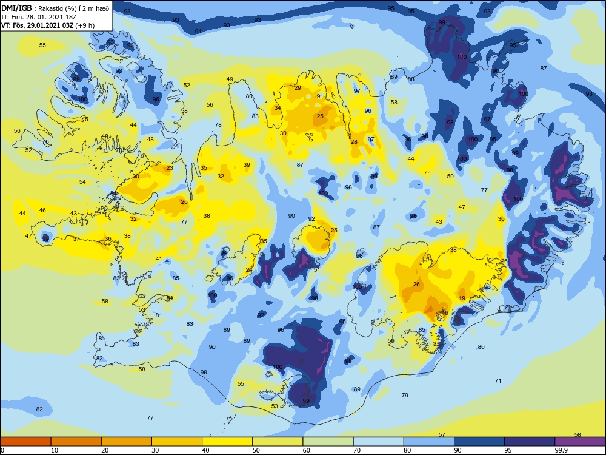606x455 pixels.
Task: Click the map value '79' off the coast
Action: pos(405,395)
